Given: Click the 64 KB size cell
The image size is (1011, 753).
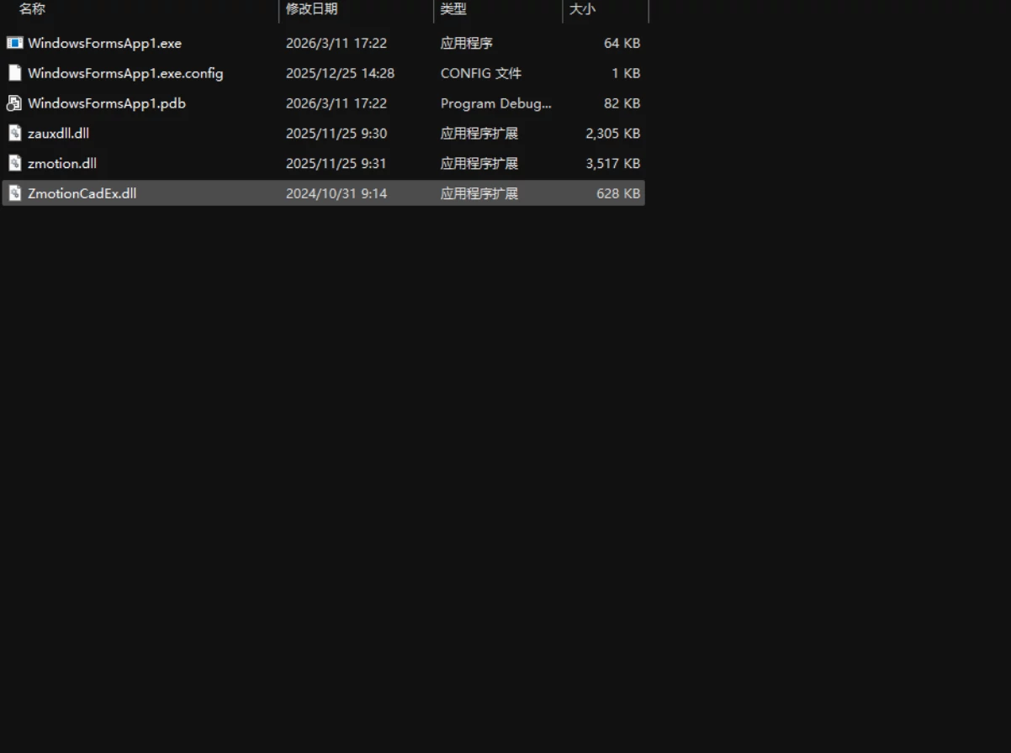Looking at the screenshot, I should point(622,43).
